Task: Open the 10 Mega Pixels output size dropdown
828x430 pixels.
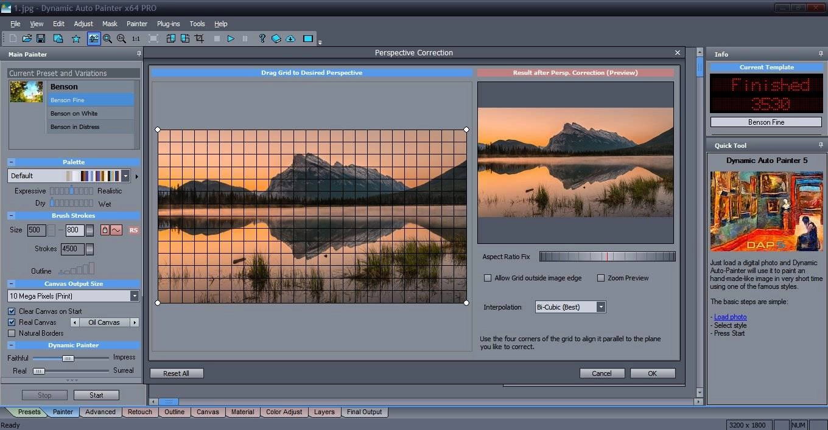Action: pyautogui.click(x=135, y=296)
